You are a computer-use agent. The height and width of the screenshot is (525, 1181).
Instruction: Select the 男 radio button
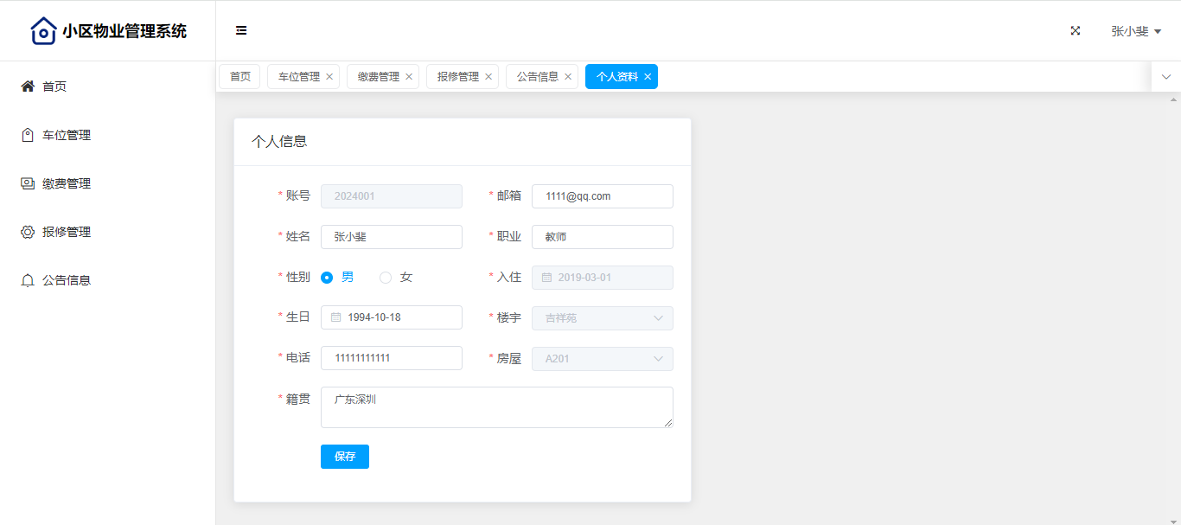click(x=327, y=278)
